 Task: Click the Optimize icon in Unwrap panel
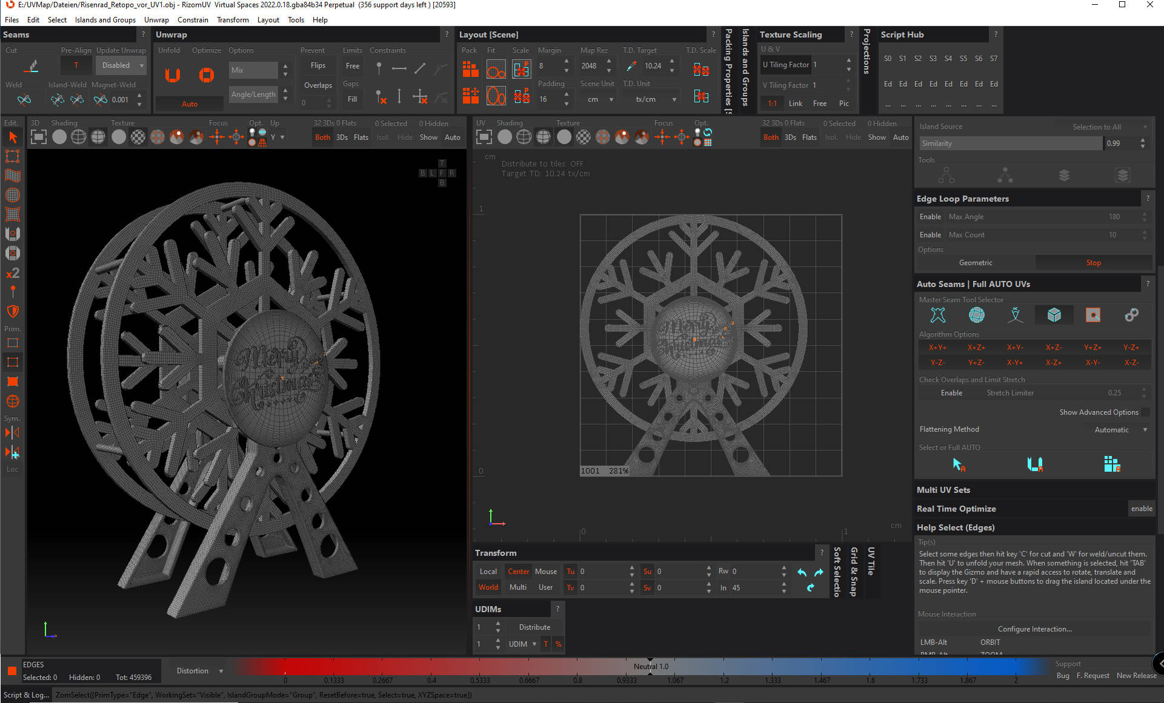207,75
